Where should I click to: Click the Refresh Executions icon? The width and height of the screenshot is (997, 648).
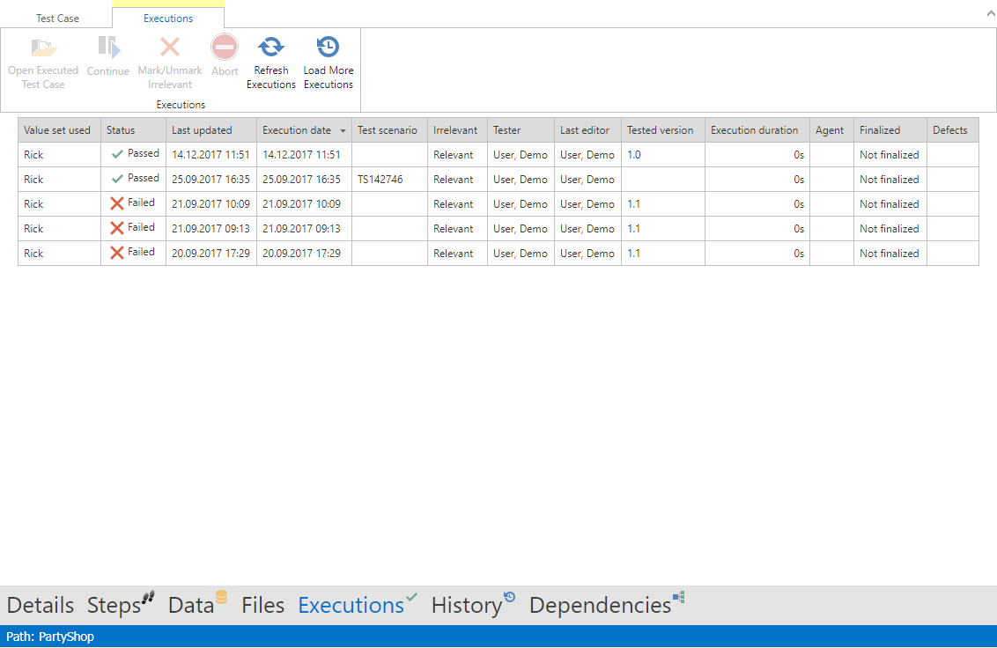point(270,48)
